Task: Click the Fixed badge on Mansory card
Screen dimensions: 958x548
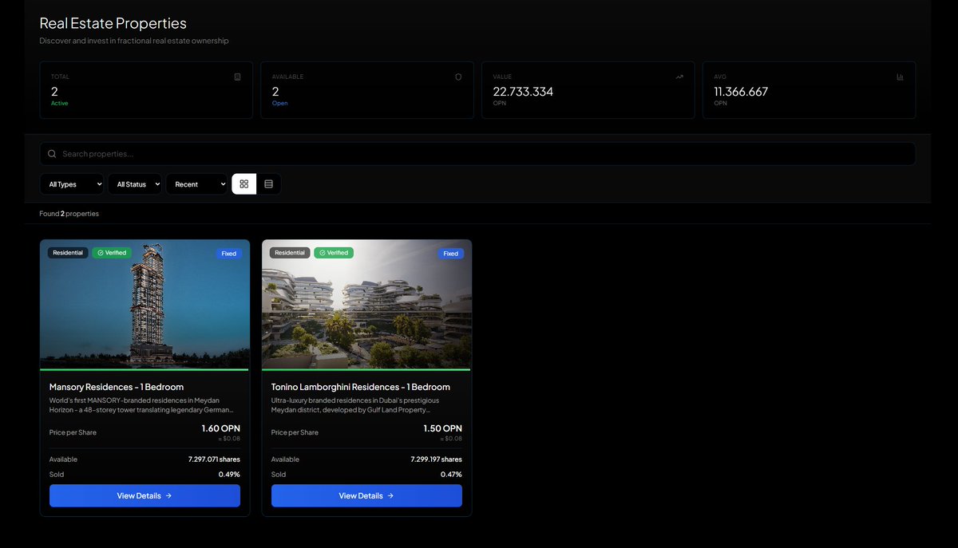Action: (229, 254)
